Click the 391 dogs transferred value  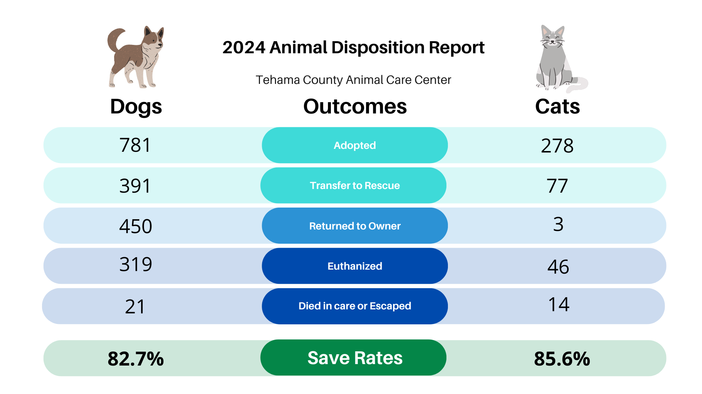(x=135, y=186)
